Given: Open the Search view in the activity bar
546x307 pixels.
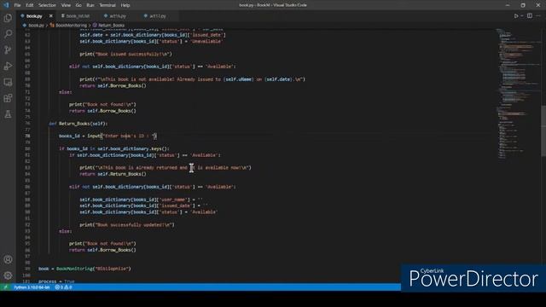Looking at the screenshot, I should click(8, 34).
